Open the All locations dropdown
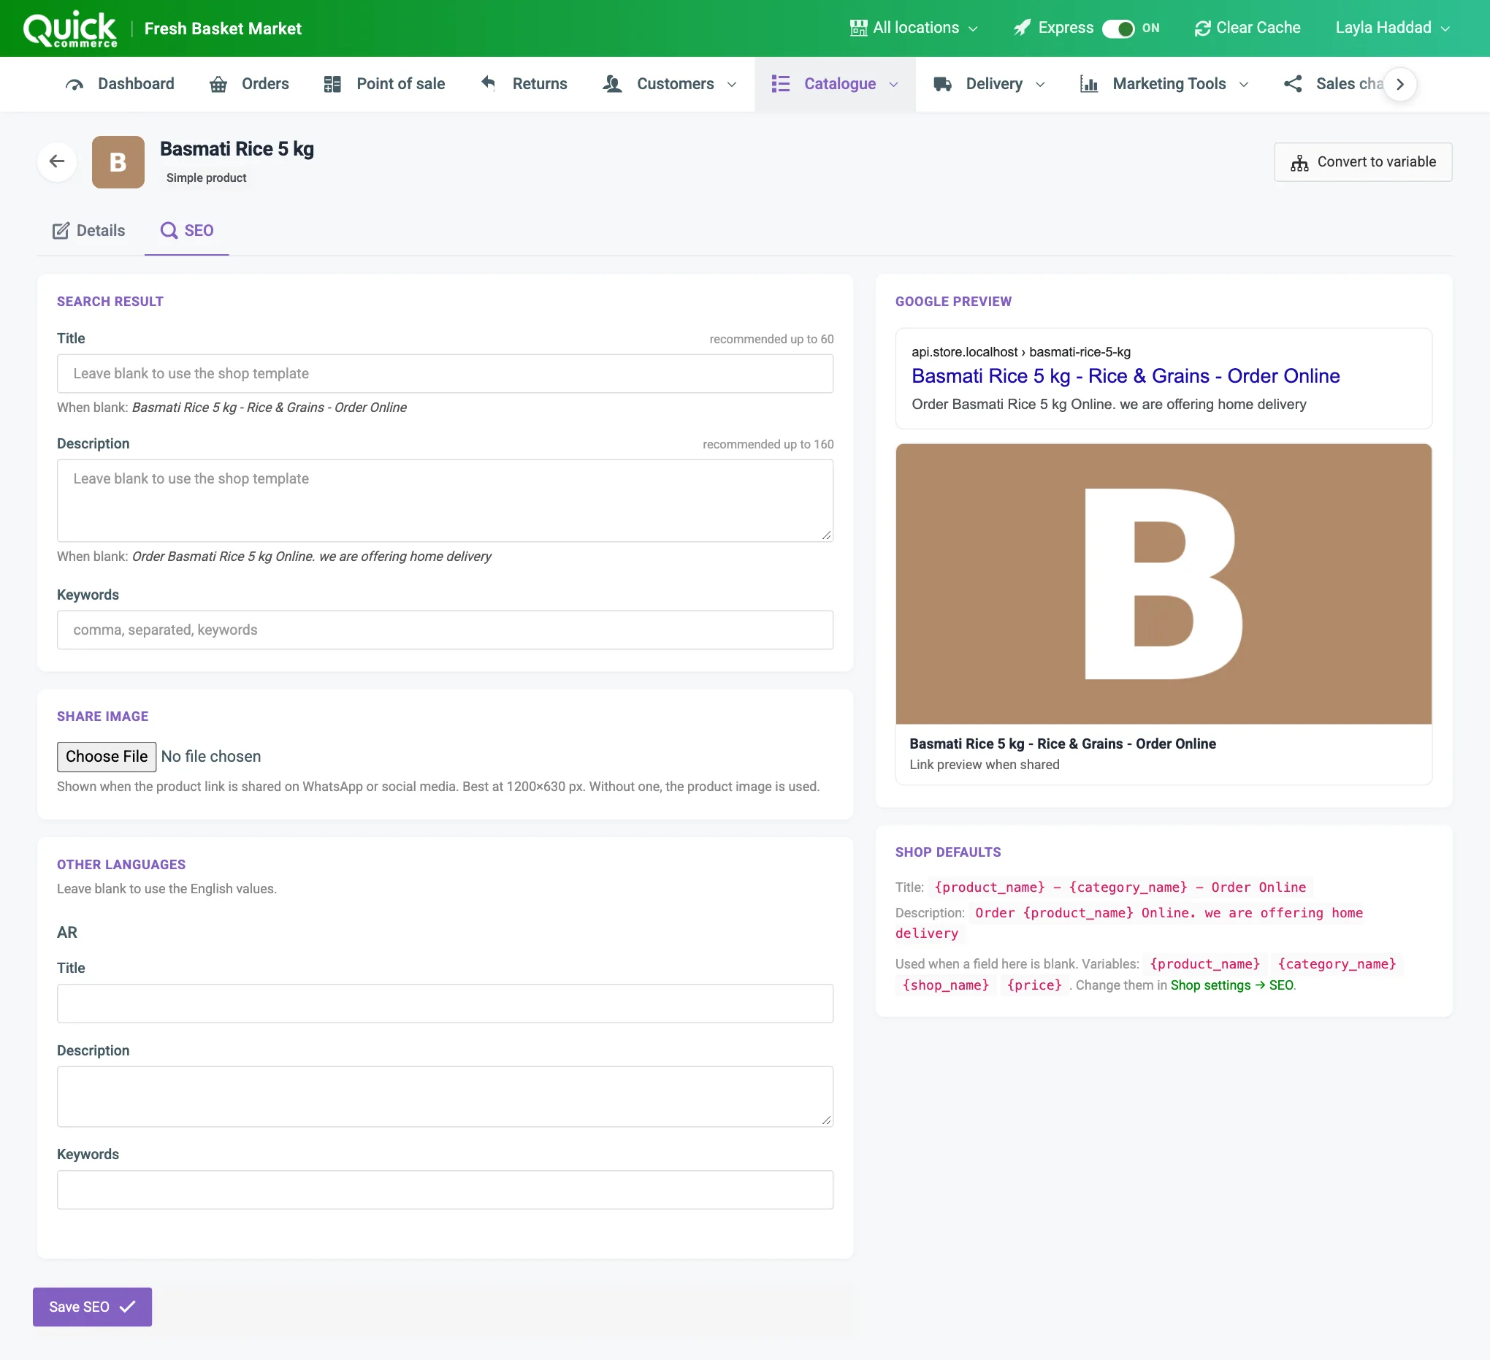The width and height of the screenshot is (1490, 1360). [914, 28]
